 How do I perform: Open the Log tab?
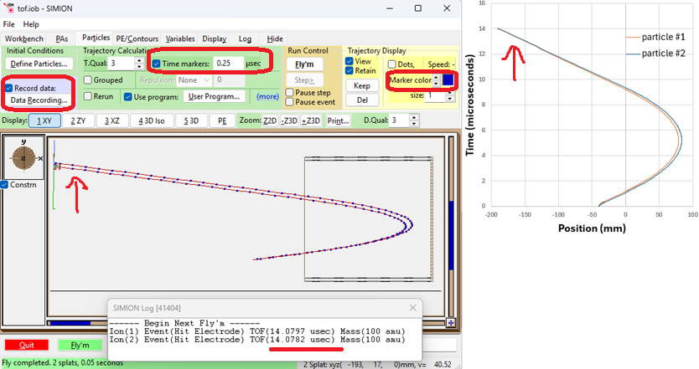[245, 38]
